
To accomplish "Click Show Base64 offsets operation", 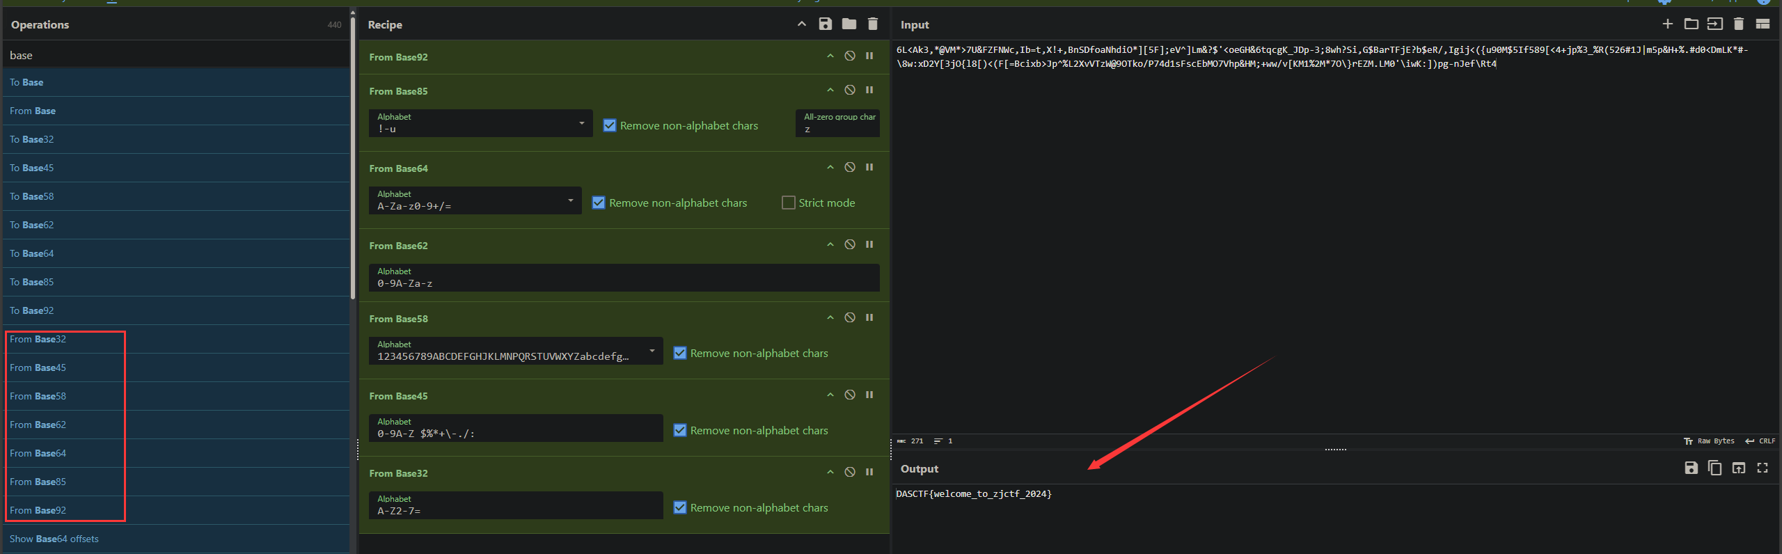I will point(54,539).
